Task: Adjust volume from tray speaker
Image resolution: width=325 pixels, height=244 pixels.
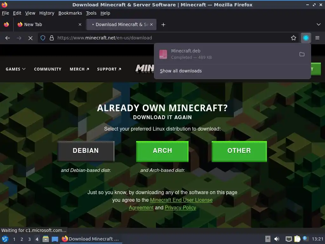Action: [x=277, y=239]
